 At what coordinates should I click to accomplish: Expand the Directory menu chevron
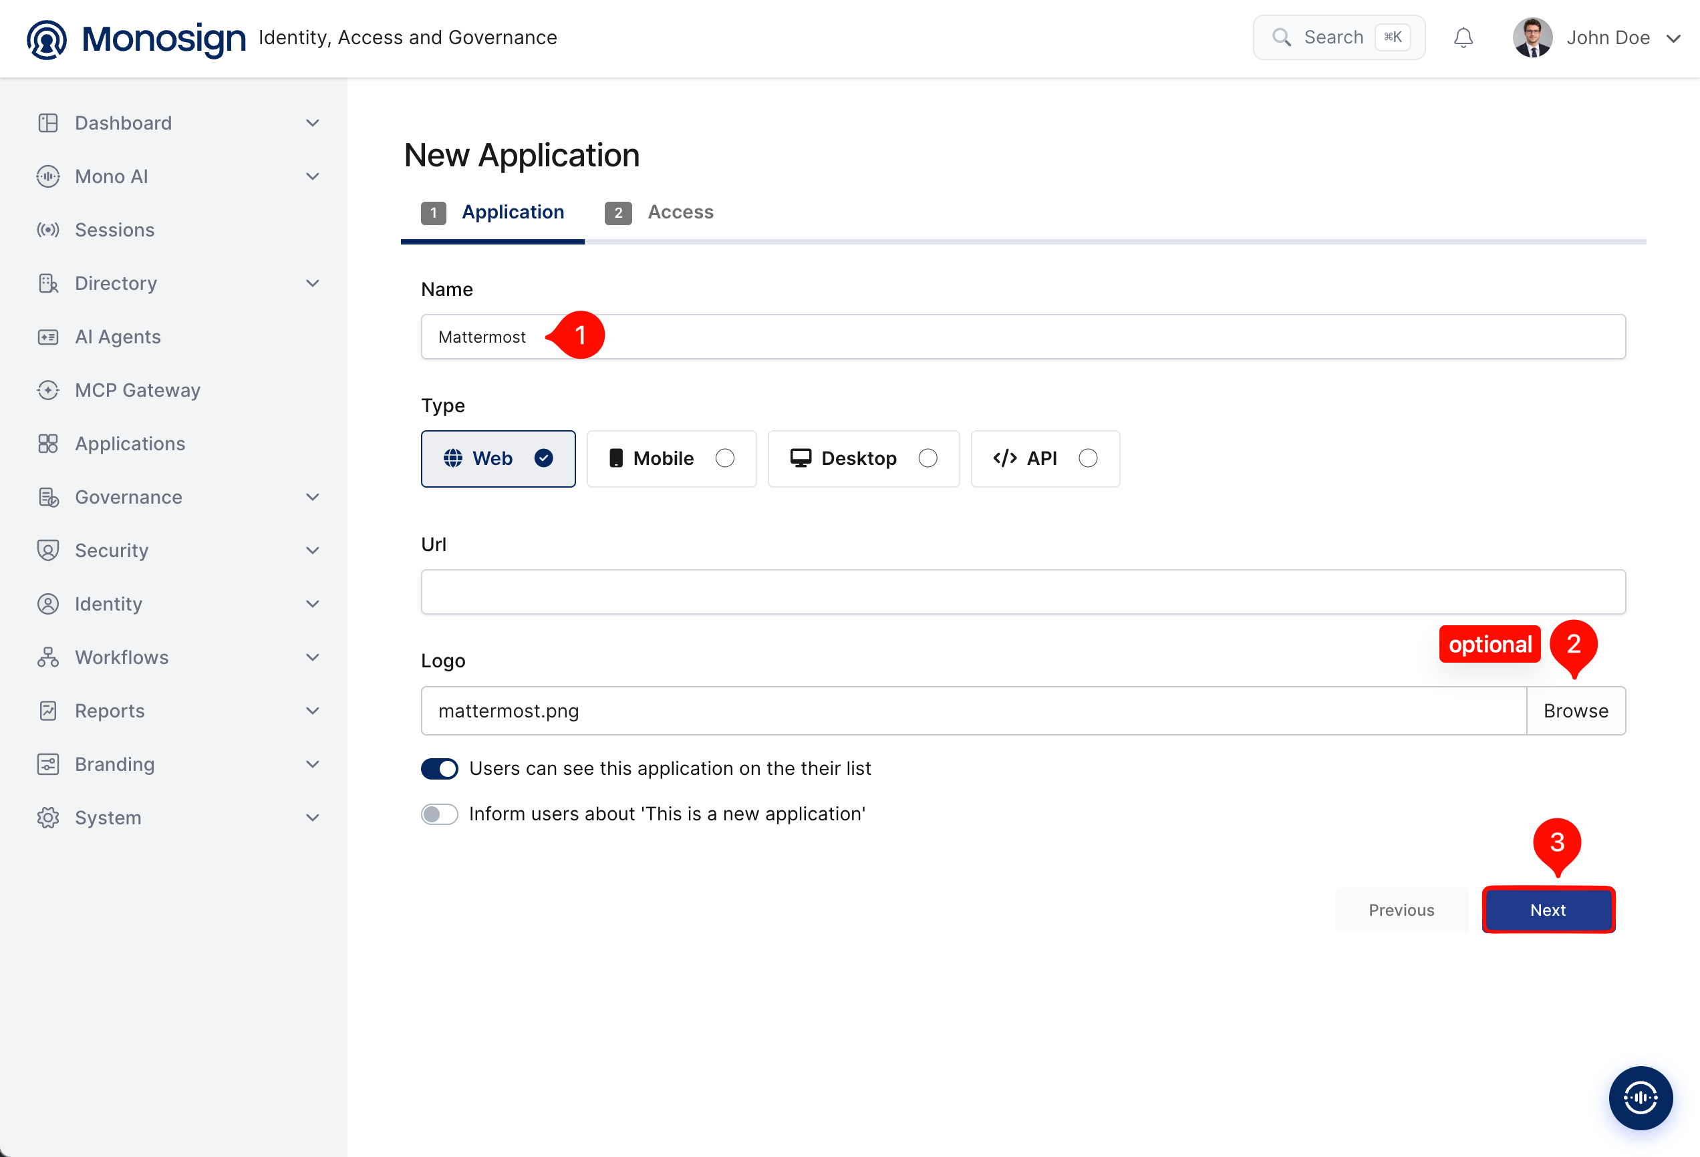point(312,283)
